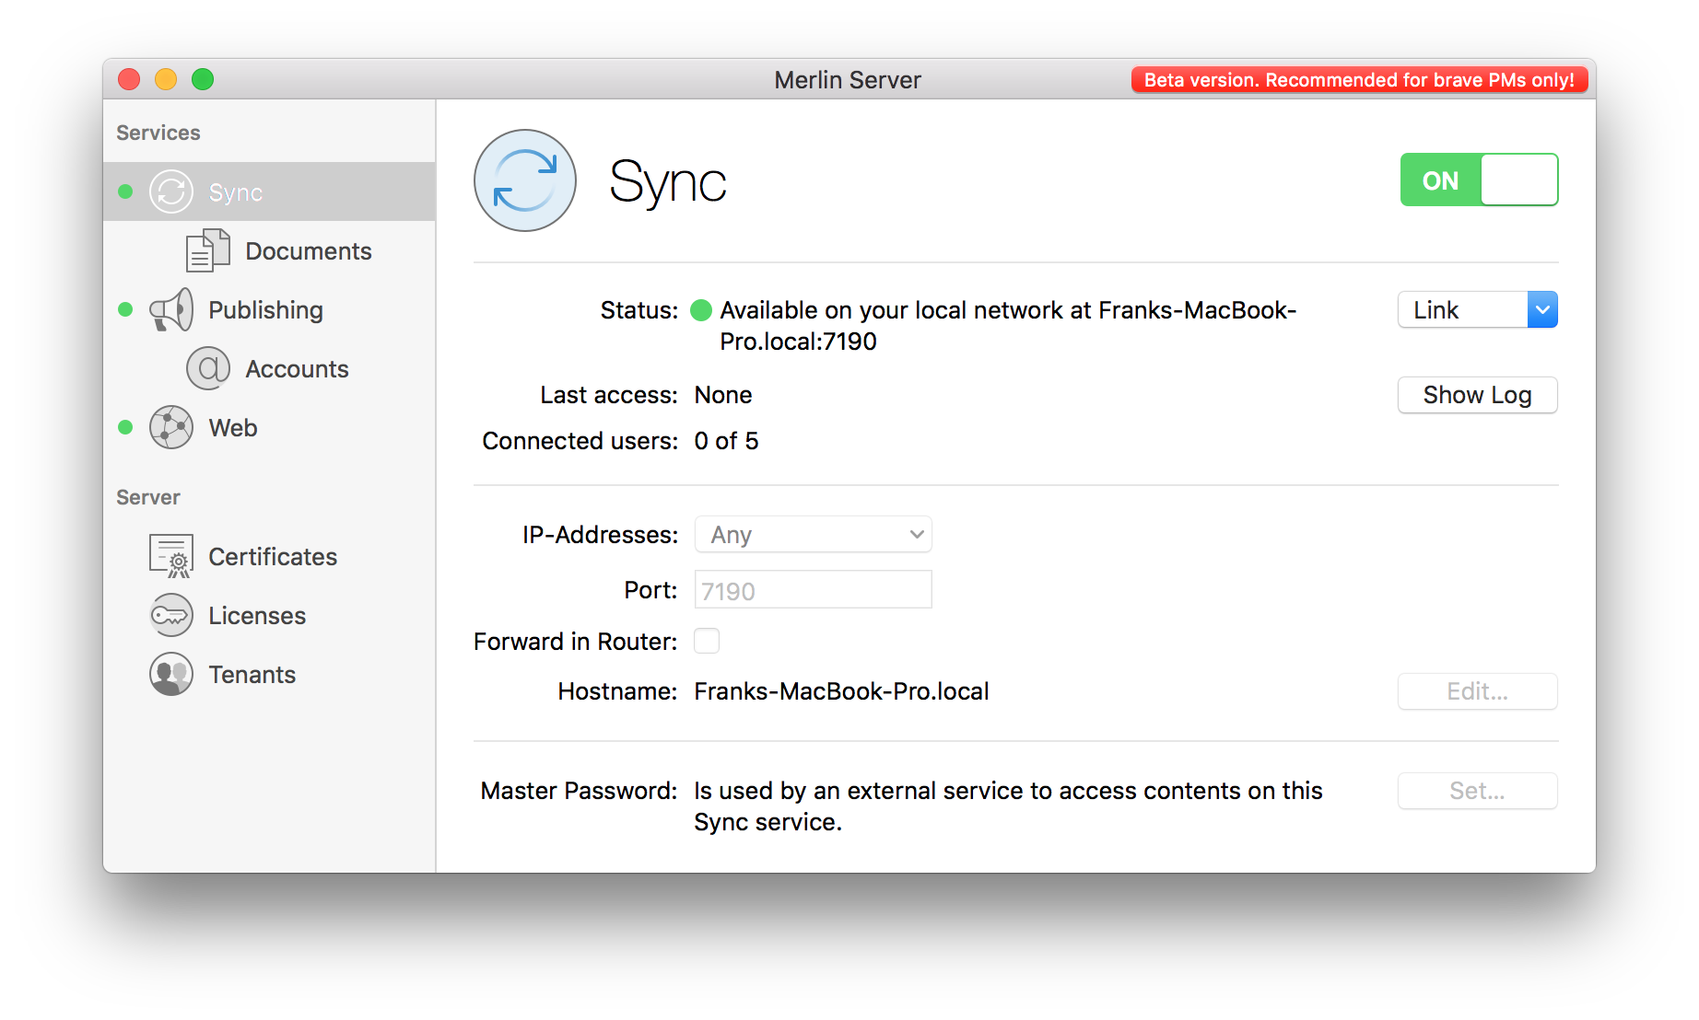The width and height of the screenshot is (1699, 1020).
Task: Select the Tenants label in Server section
Action: pyautogui.click(x=252, y=675)
